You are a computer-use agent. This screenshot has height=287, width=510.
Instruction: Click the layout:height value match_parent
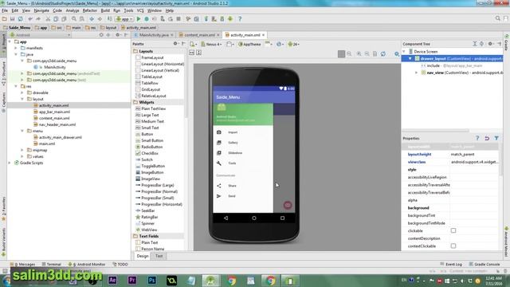point(462,154)
